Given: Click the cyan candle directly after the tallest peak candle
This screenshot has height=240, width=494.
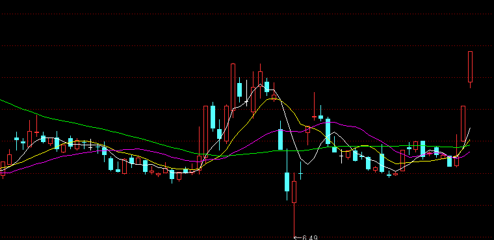Looking at the screenshot, I should point(239,90).
